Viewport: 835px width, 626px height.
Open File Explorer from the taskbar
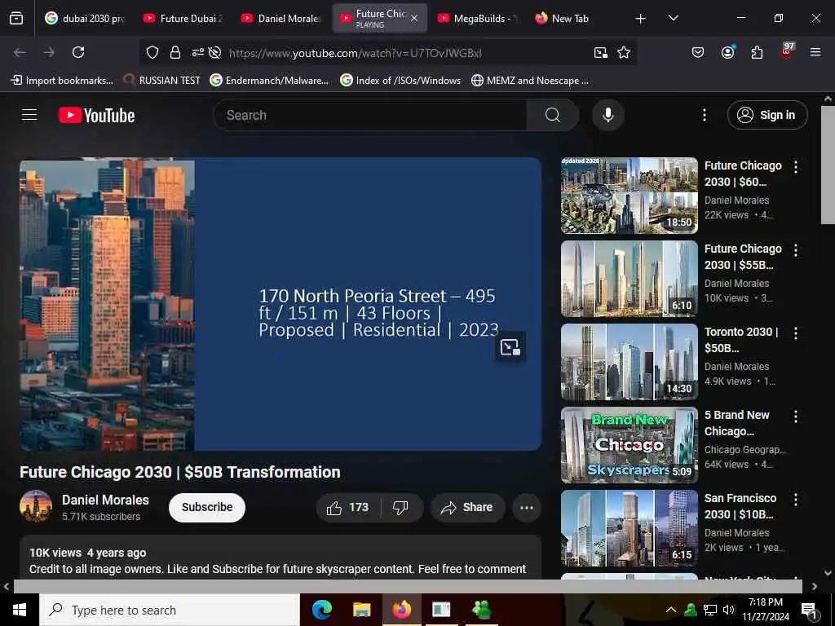(361, 610)
